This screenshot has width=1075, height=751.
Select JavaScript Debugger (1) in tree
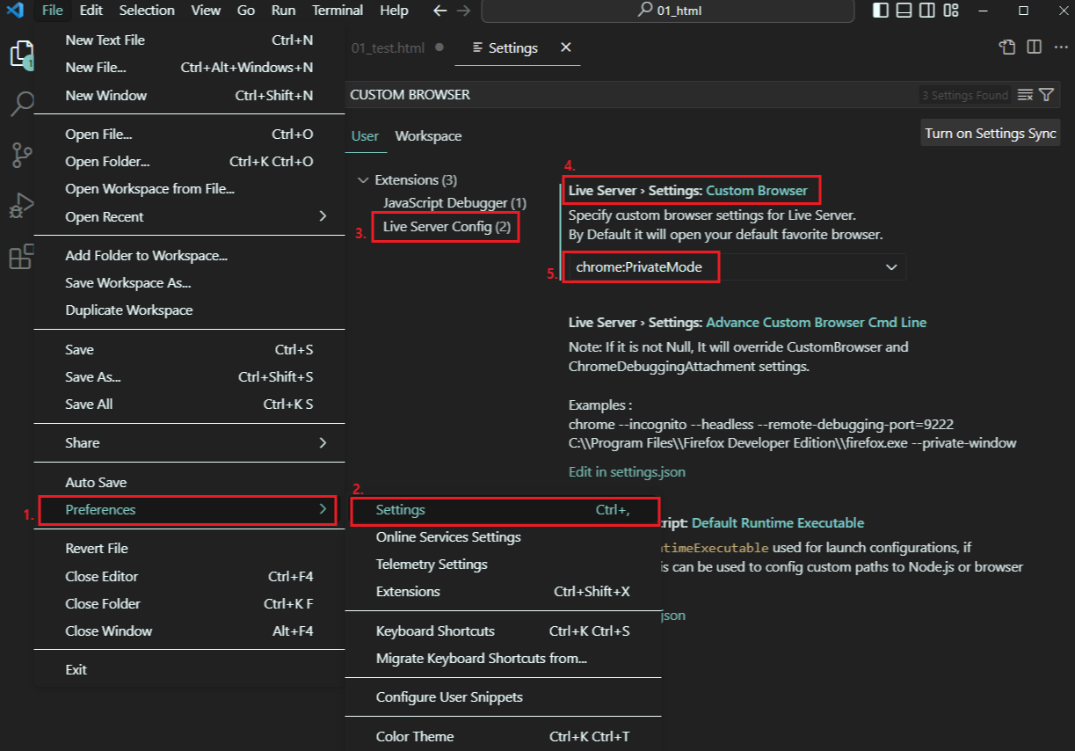[x=454, y=203]
